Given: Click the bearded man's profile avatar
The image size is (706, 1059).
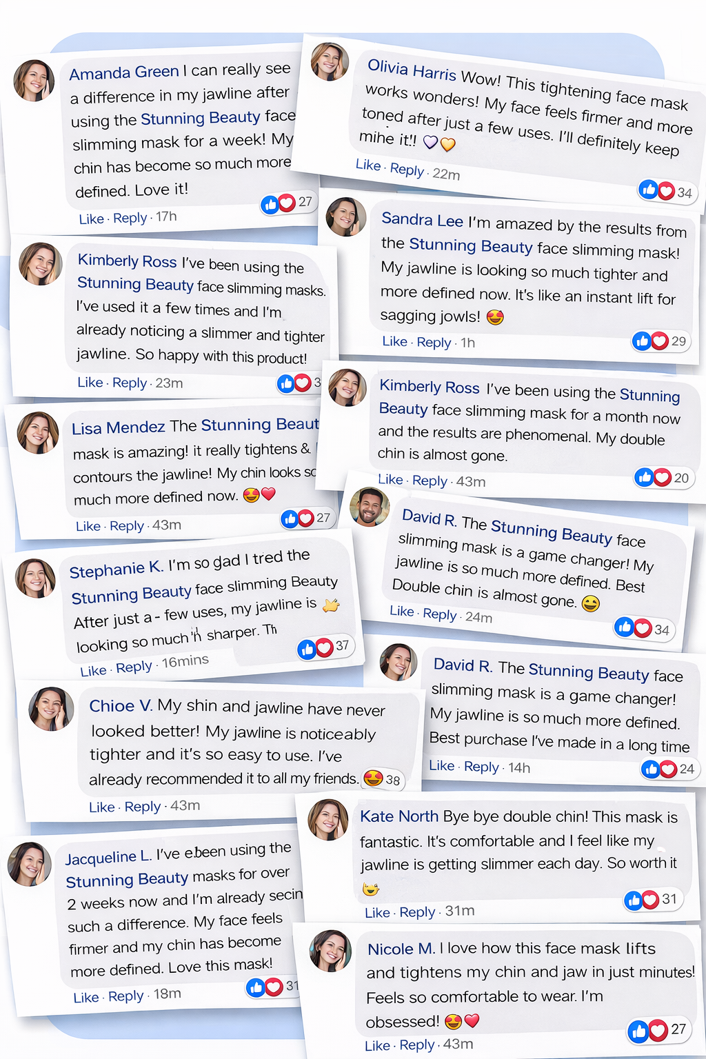Looking at the screenshot, I should 370,507.
